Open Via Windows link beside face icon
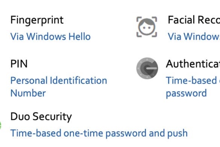This screenshot has width=220, height=147. point(194,37)
